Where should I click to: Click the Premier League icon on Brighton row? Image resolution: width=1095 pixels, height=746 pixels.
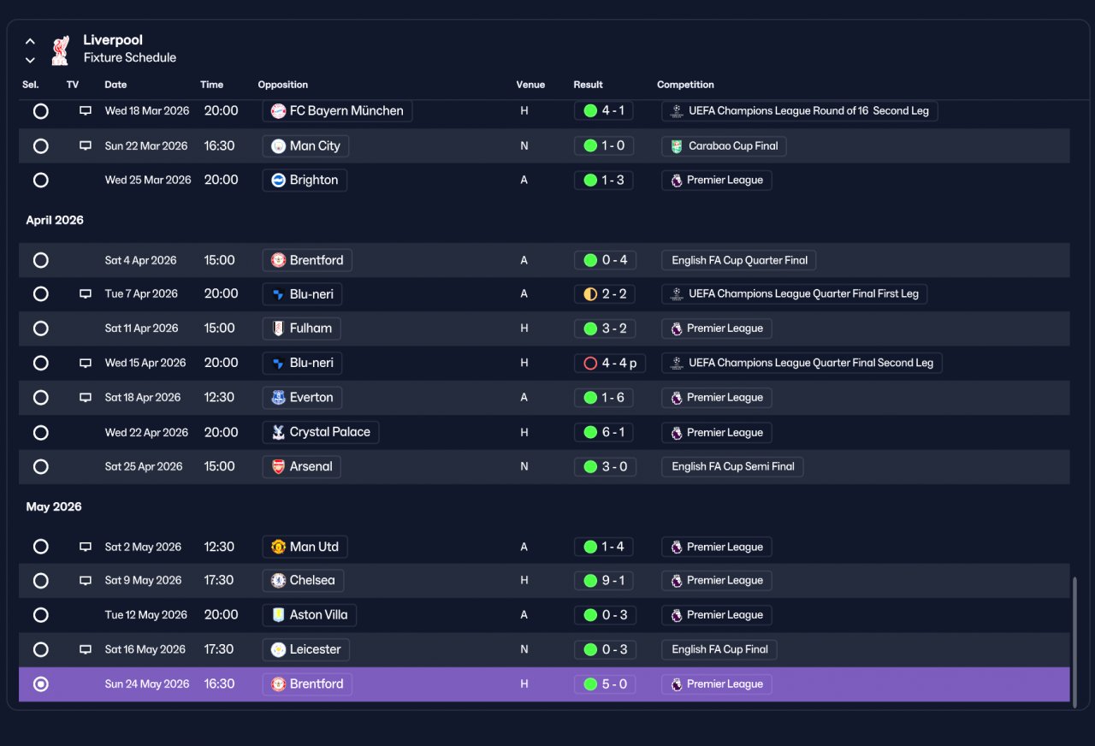(677, 181)
